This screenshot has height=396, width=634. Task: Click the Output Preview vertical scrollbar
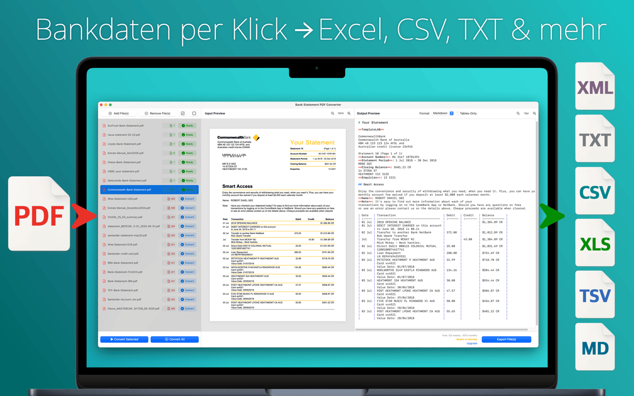536,223
